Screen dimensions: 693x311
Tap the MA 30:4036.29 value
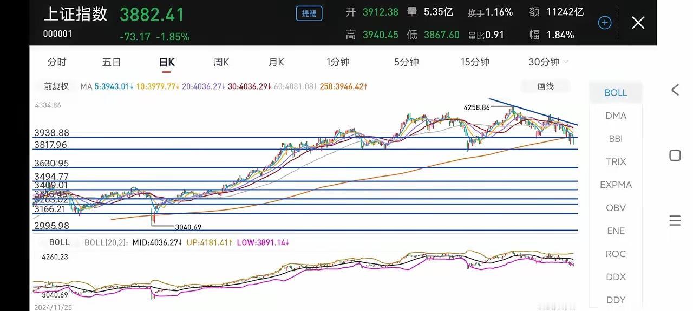point(250,86)
